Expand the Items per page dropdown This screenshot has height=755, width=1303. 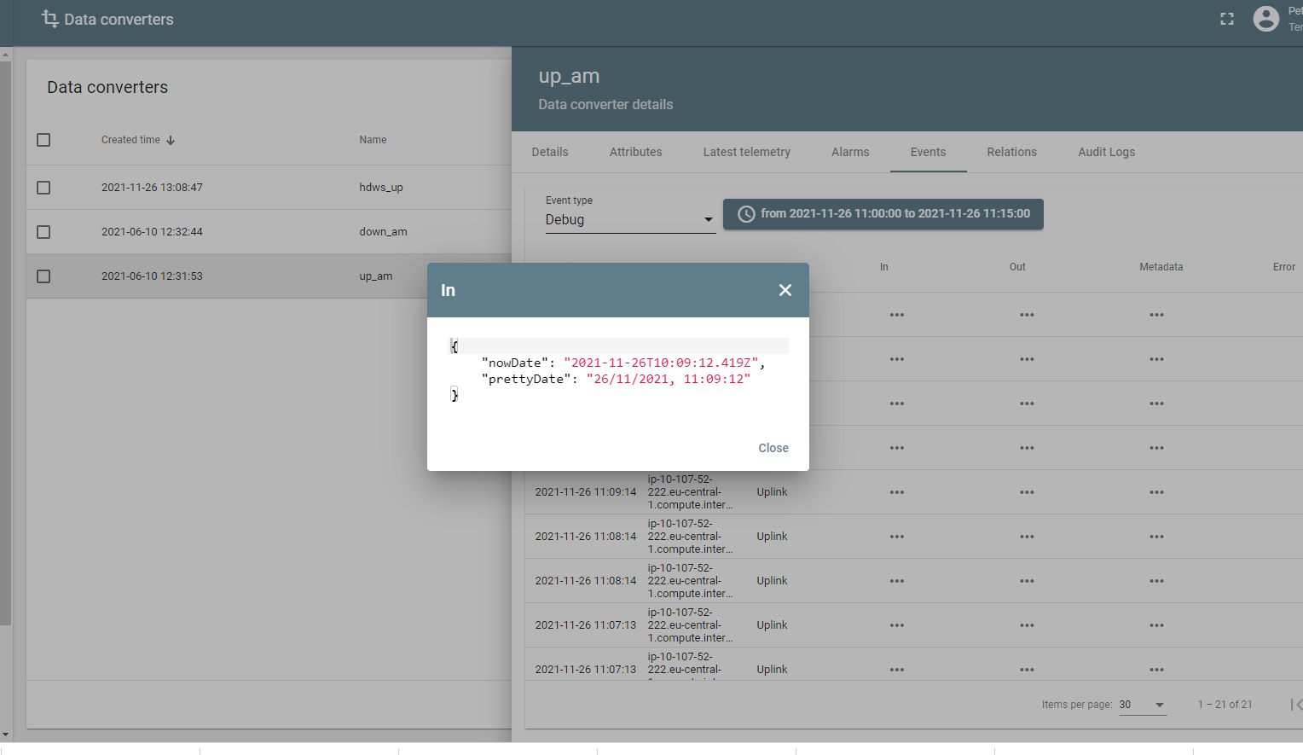click(x=1143, y=705)
